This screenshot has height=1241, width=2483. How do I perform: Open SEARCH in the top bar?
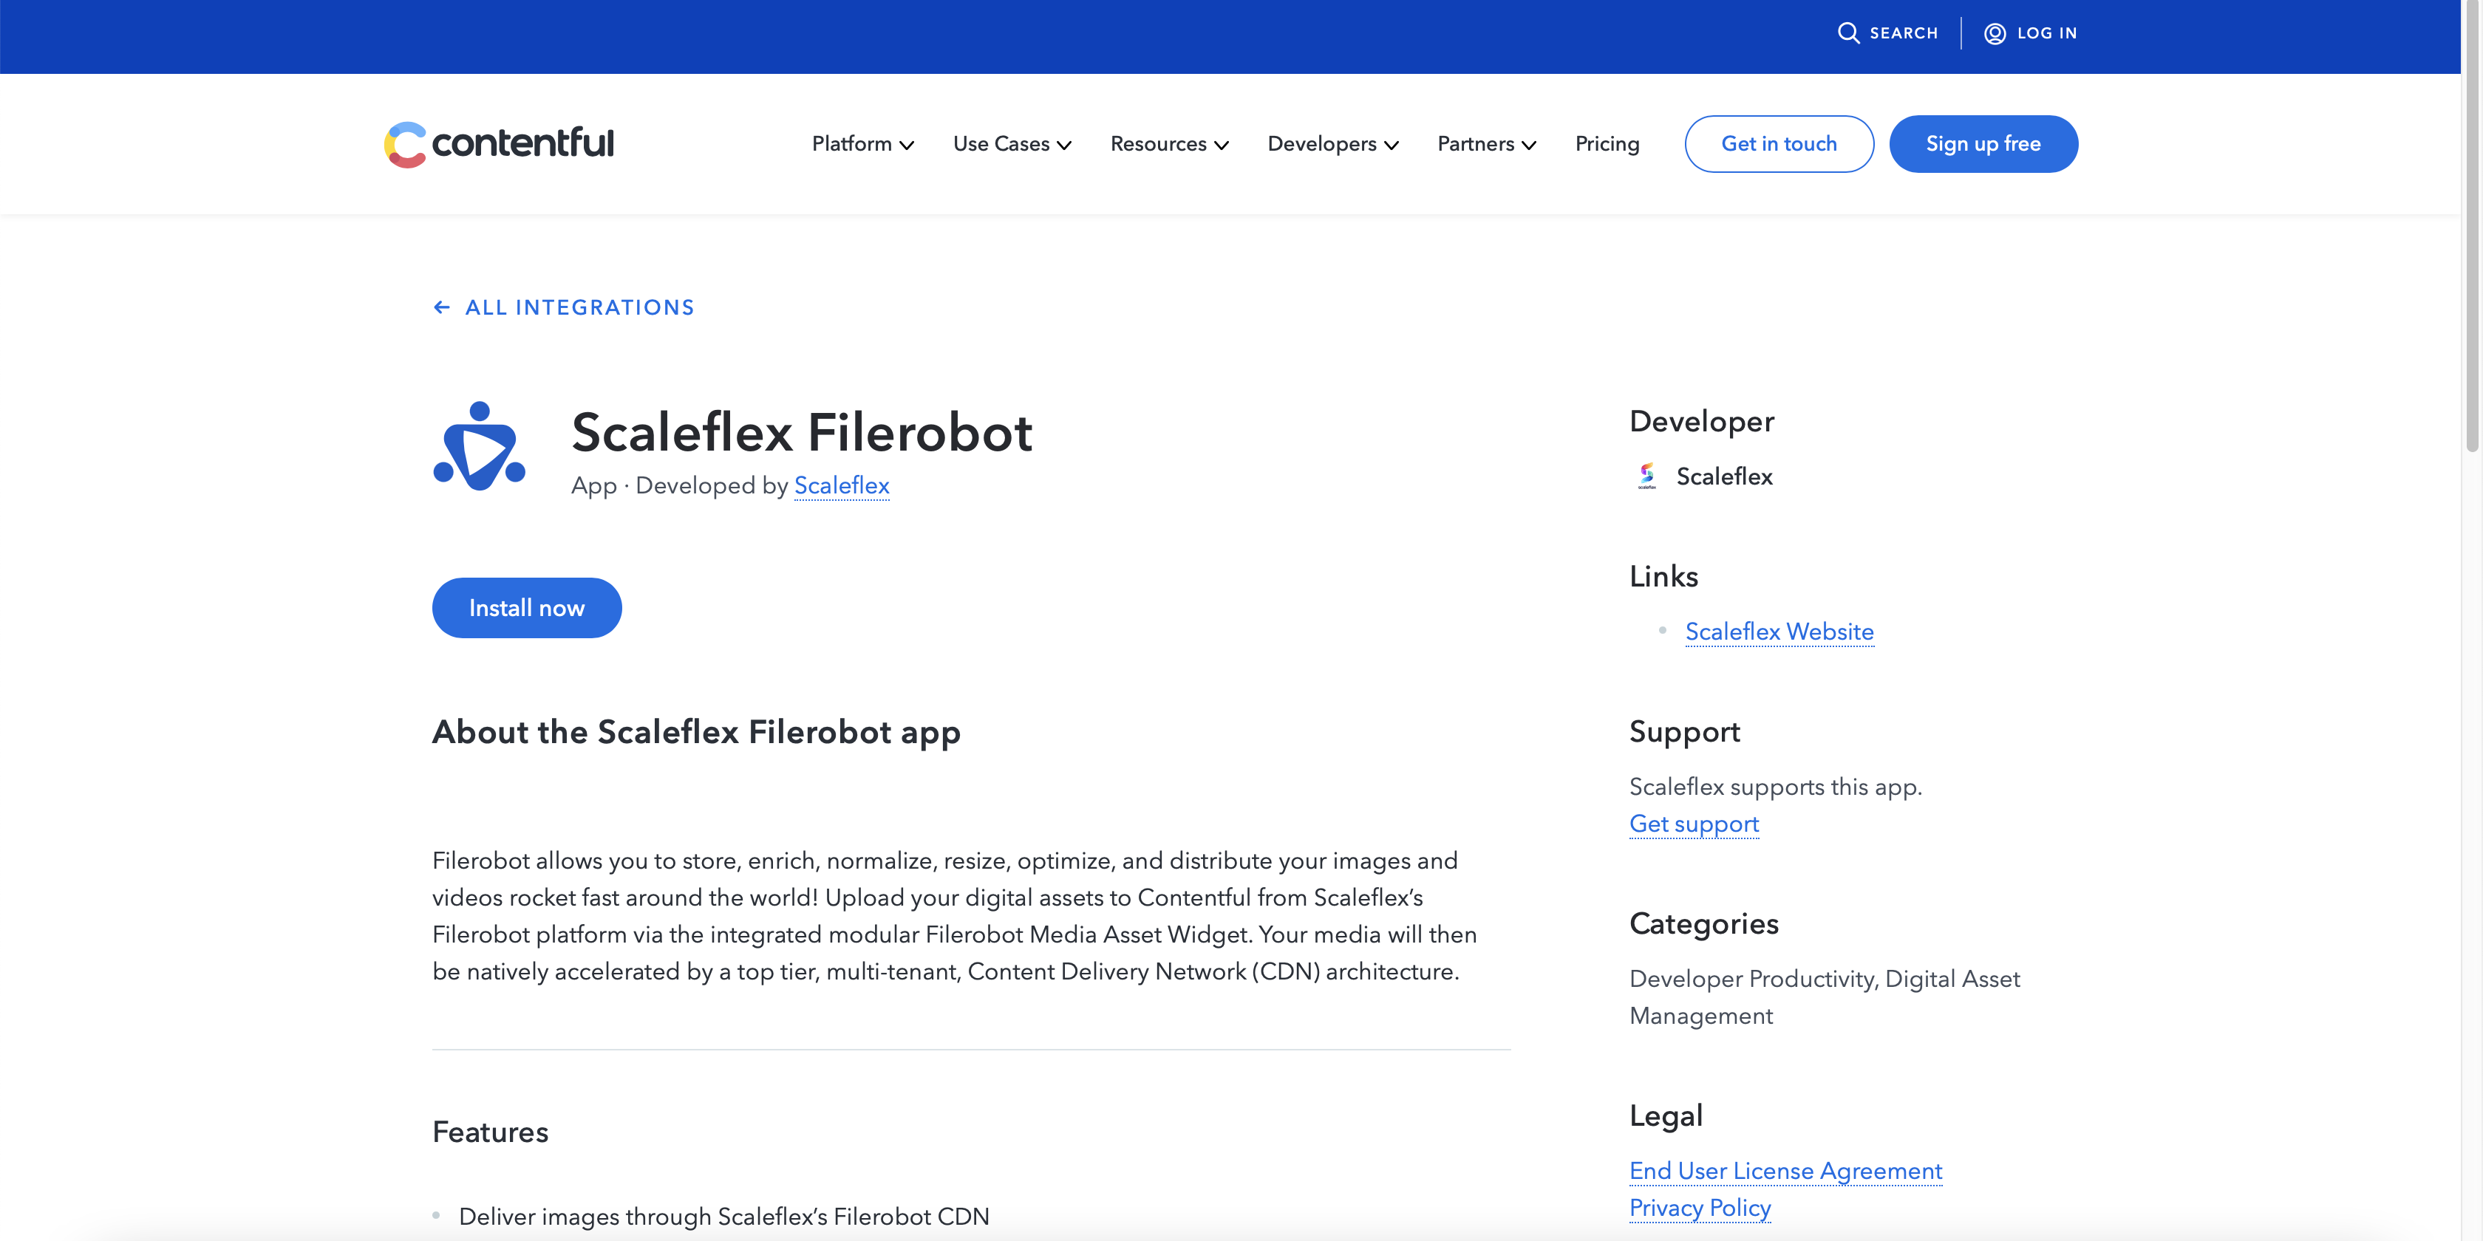(x=1887, y=33)
